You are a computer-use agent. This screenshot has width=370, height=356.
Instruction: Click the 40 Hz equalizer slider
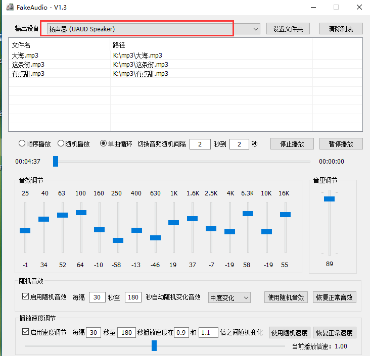coord(43,219)
